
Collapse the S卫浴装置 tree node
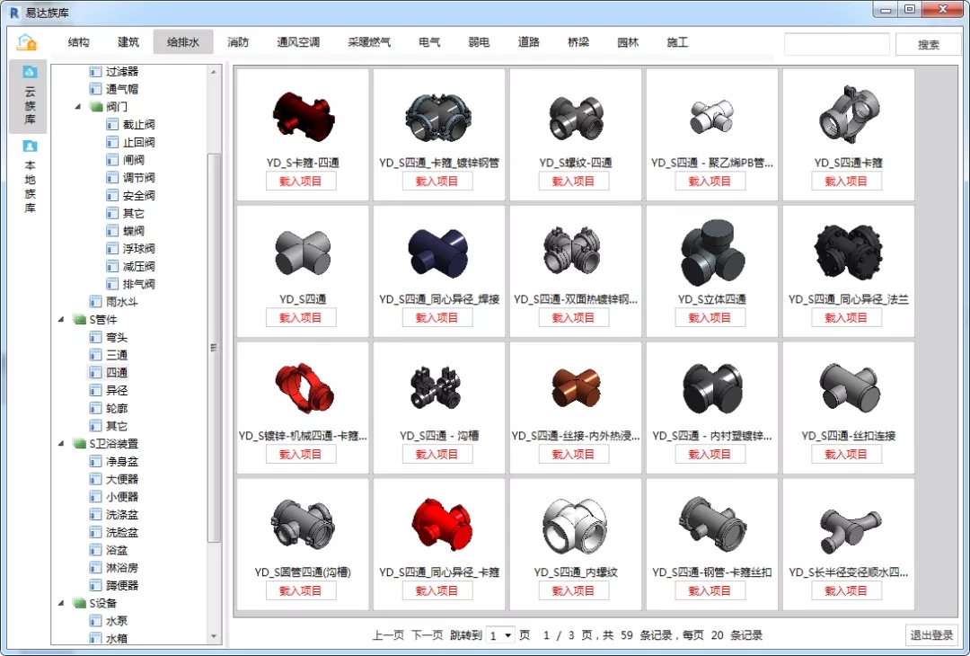pos(61,444)
